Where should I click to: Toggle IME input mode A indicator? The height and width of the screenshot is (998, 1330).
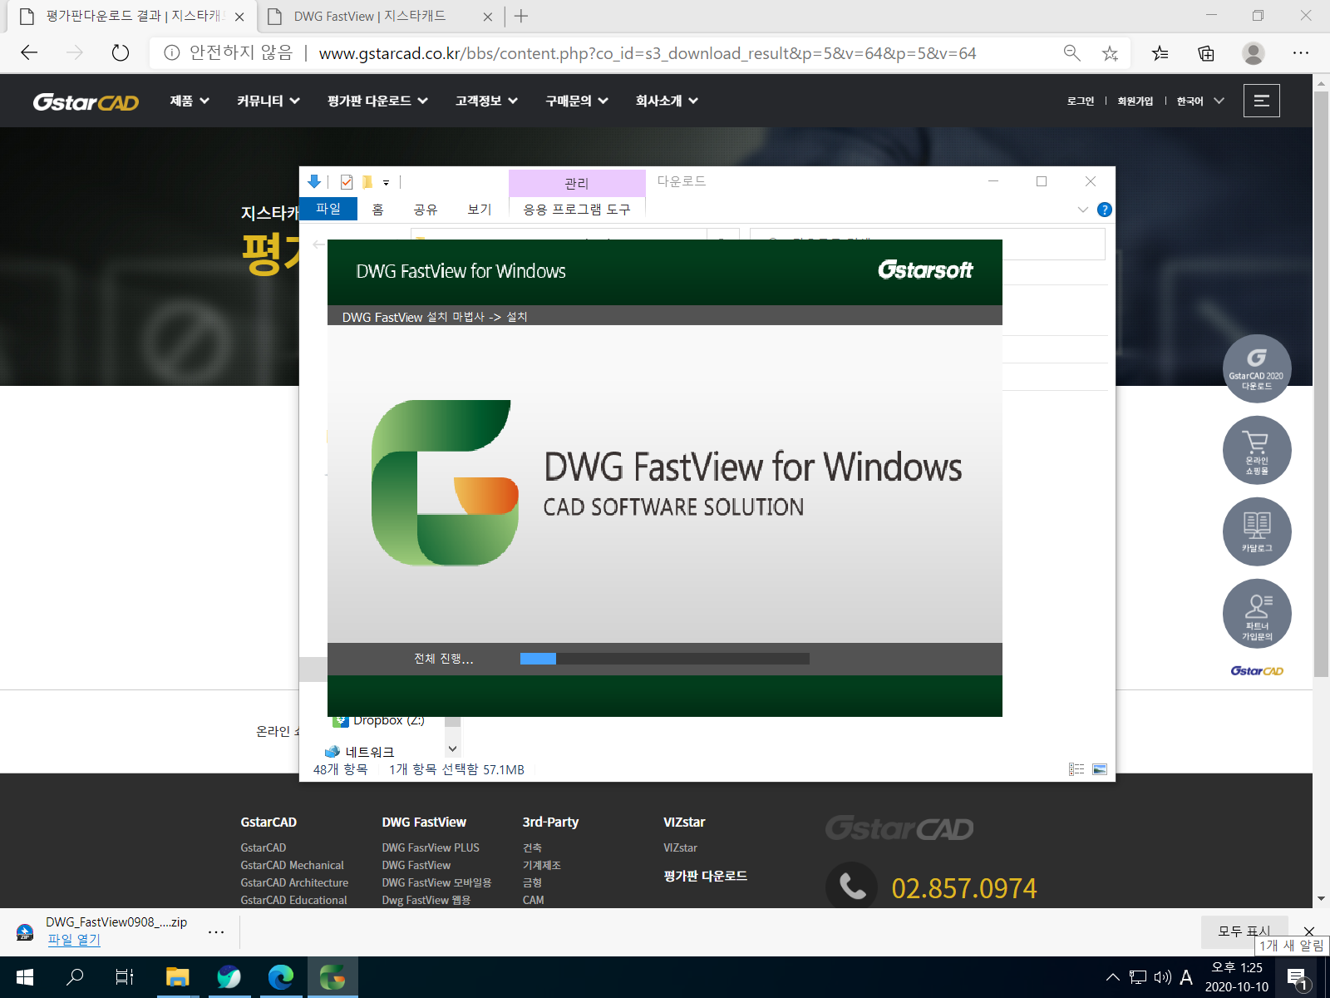click(1186, 977)
